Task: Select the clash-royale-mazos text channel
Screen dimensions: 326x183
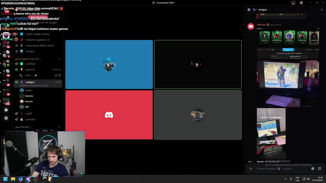Action: [x=38, y=34]
